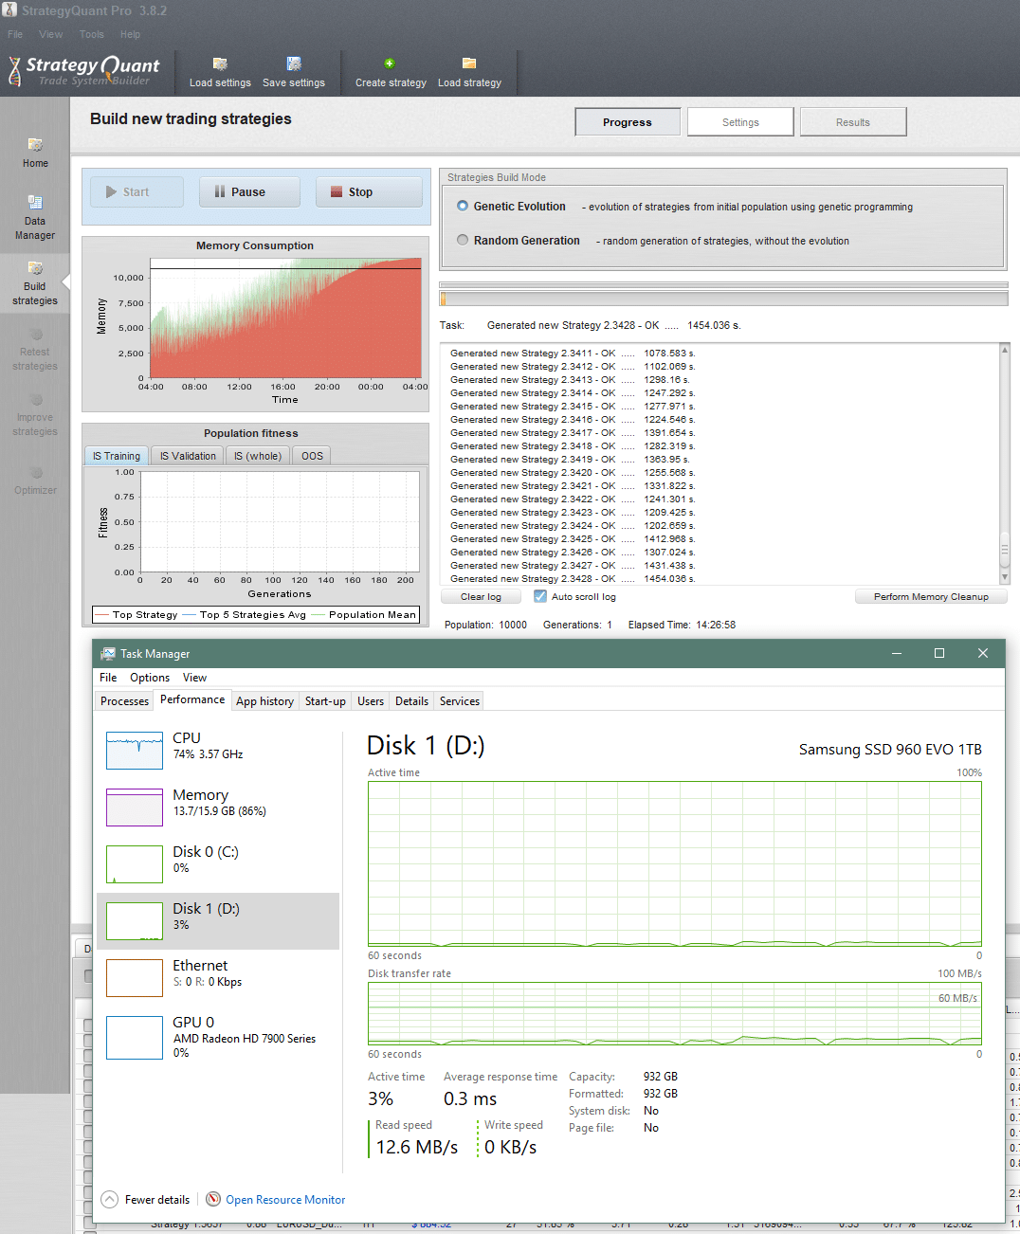This screenshot has height=1234, width=1020.
Task: Stop the strategy build
Action: [369, 191]
